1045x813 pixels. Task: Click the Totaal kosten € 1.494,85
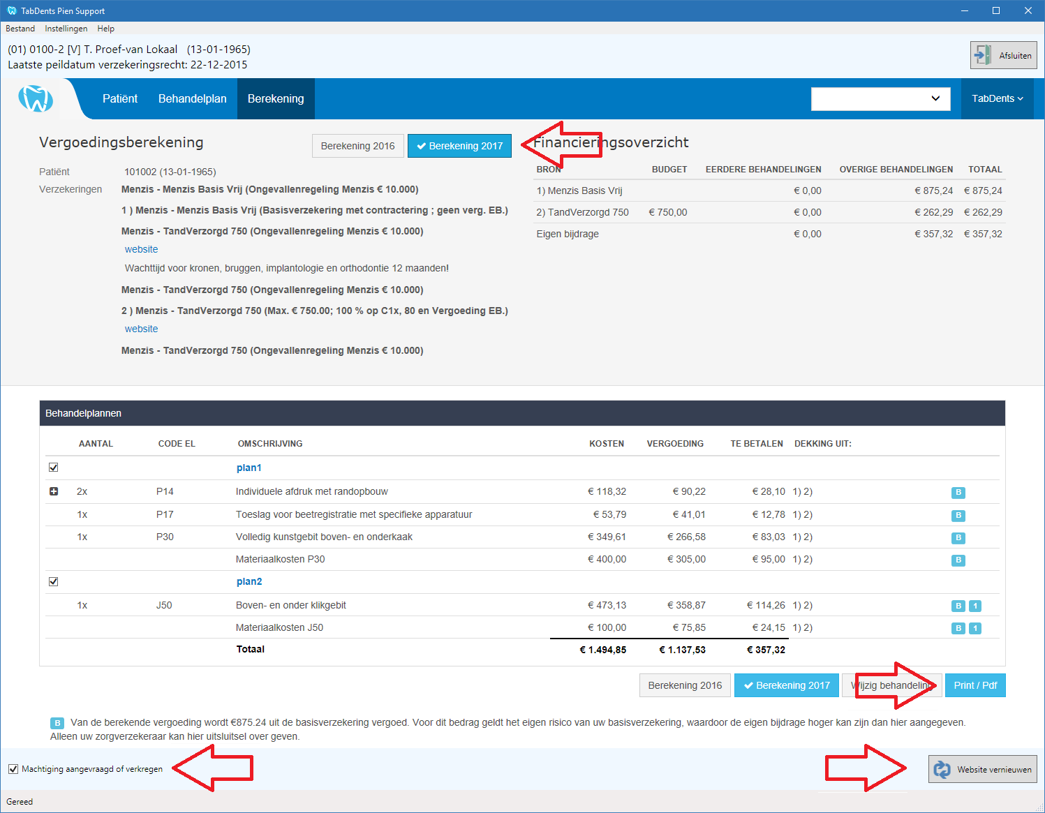[x=603, y=650]
